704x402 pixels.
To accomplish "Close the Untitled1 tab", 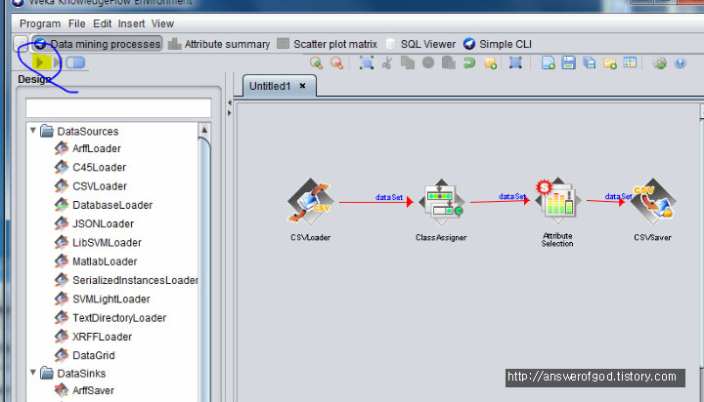I will coord(302,86).
